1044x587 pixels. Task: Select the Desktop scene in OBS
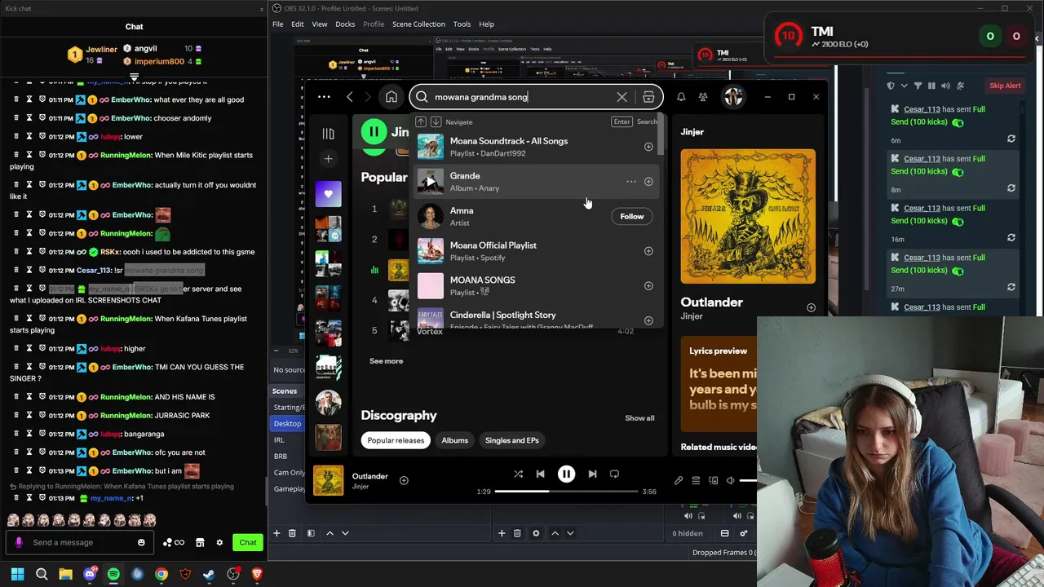288,423
